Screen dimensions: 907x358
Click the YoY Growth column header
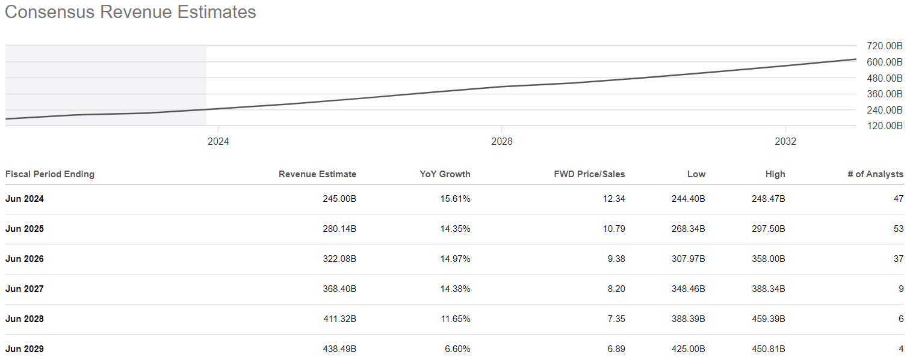click(445, 174)
